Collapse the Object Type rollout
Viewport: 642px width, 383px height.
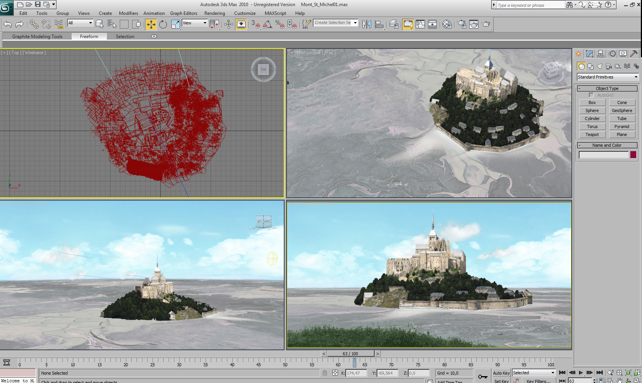[607, 88]
